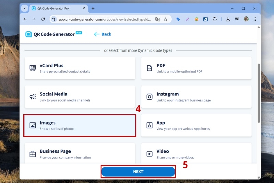The image size is (274, 183).
Task: Select the App title
Action: (161, 123)
